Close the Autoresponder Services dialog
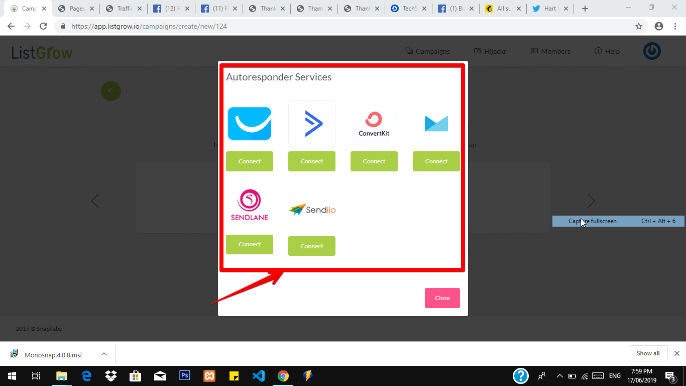This screenshot has width=686, height=386. (x=442, y=298)
